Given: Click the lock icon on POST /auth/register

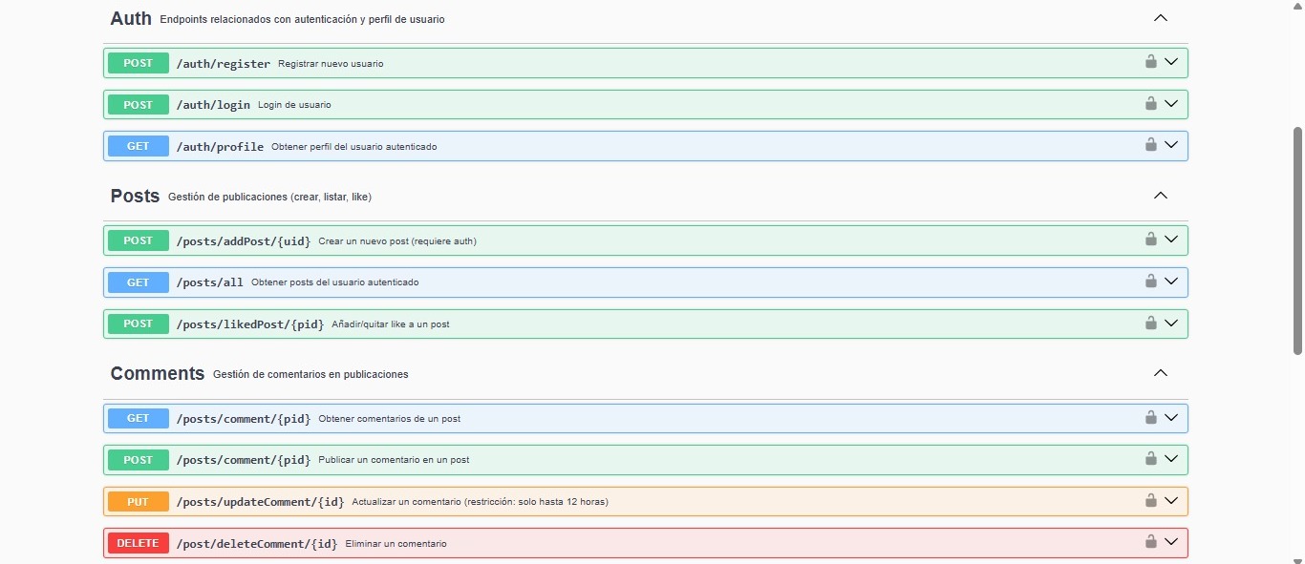Looking at the screenshot, I should pos(1150,61).
